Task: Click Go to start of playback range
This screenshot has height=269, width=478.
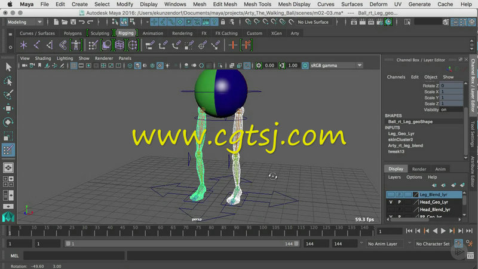Action: (x=409, y=231)
